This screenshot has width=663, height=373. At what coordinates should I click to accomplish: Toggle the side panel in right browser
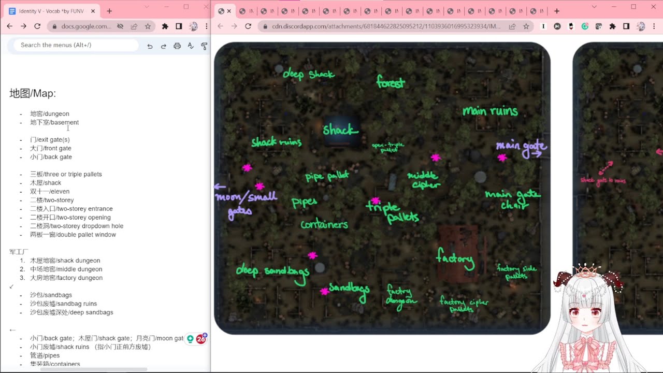click(626, 26)
